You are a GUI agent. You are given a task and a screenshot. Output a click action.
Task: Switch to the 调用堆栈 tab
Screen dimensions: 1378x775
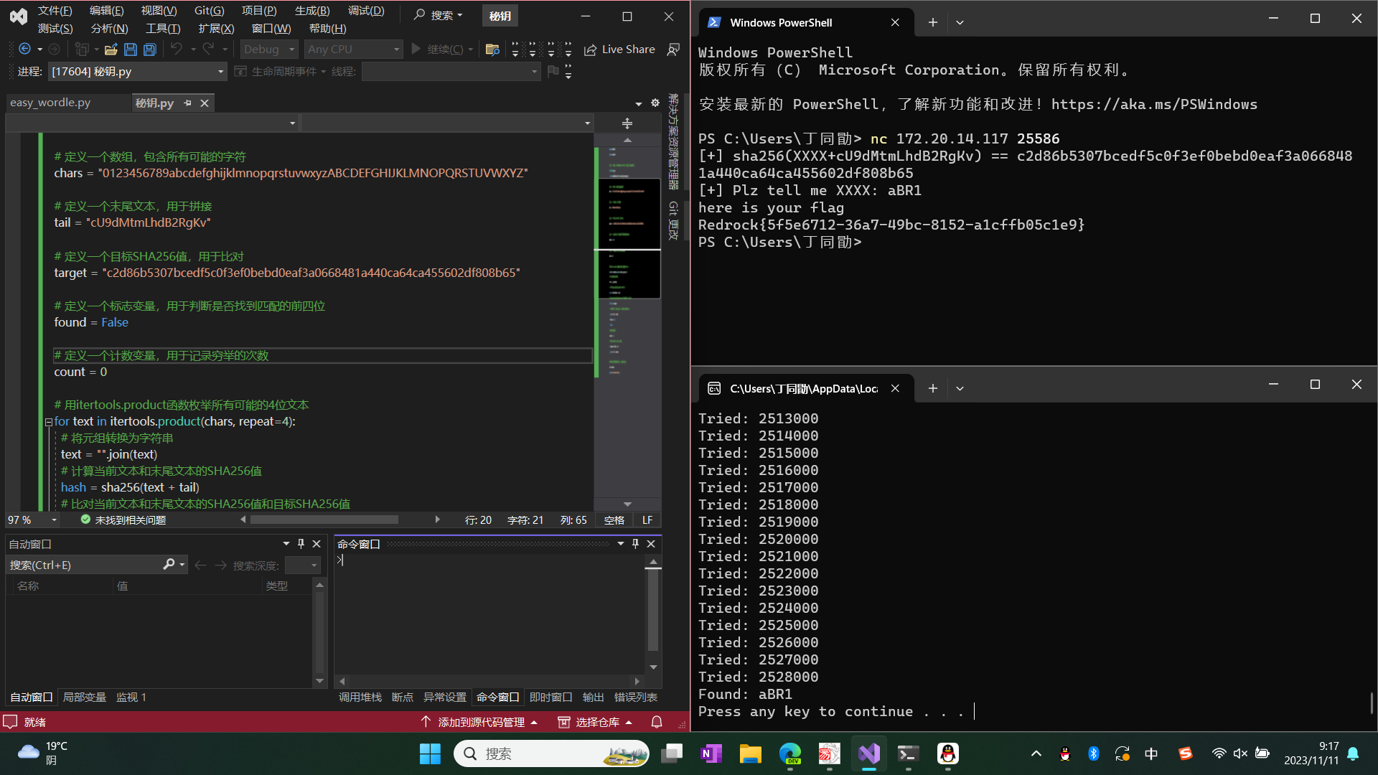[360, 697]
